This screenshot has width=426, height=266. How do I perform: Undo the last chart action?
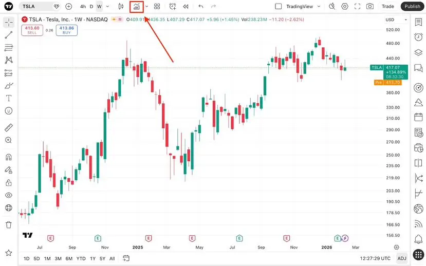tap(201, 6)
